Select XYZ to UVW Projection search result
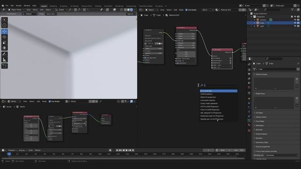 point(218,107)
